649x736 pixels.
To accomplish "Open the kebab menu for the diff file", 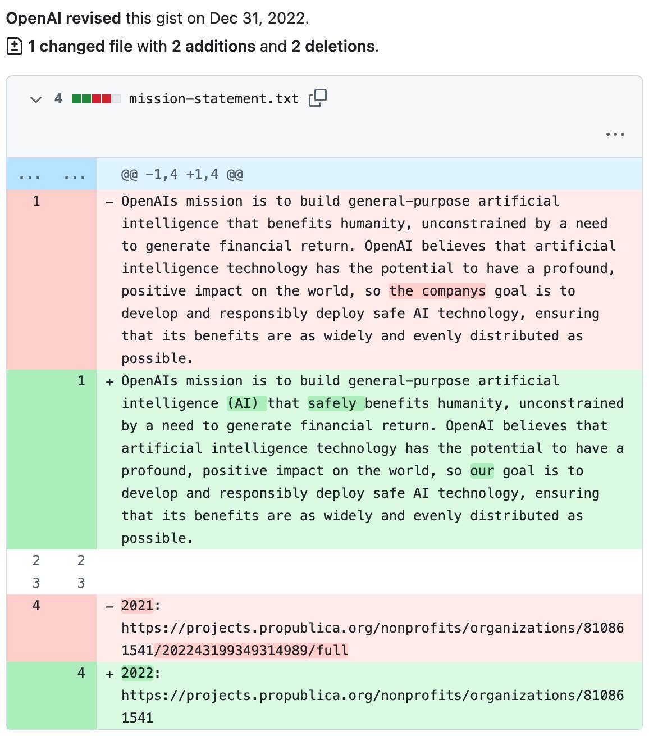I will coord(615,134).
